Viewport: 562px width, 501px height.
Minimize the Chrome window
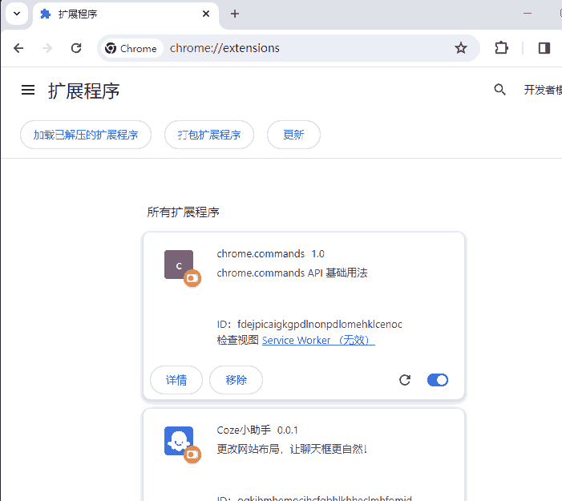point(528,14)
